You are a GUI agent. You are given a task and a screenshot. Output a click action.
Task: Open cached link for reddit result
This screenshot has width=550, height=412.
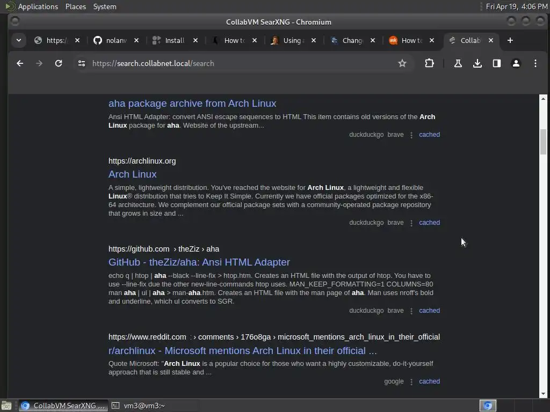click(x=429, y=381)
